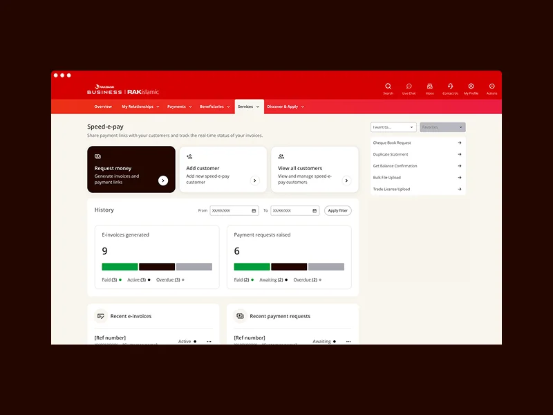This screenshot has width=553, height=415.
Task: Click the Apply filter button
Action: point(337,211)
